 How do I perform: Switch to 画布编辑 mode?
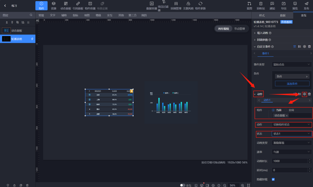223,29
